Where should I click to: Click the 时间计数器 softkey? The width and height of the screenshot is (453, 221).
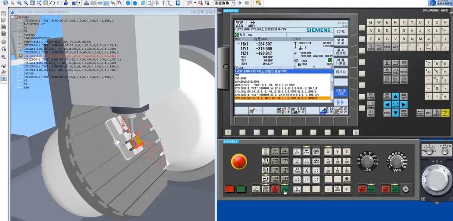(341, 62)
